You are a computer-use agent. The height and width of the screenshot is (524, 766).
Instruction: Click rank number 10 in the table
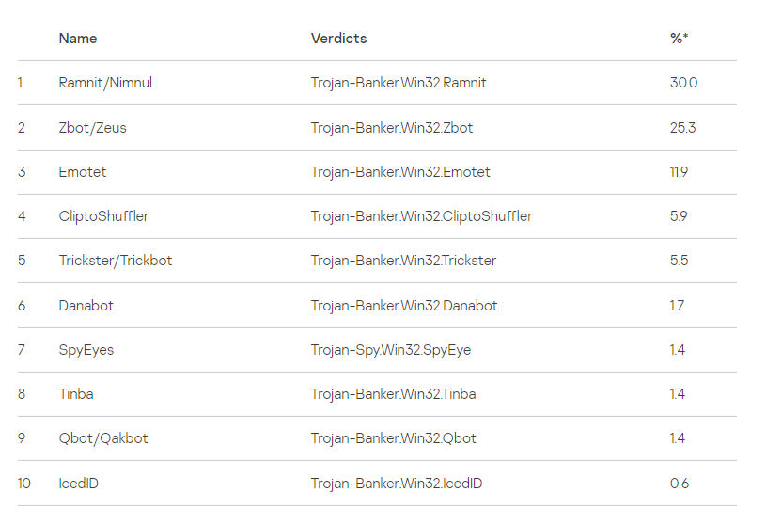pyautogui.click(x=23, y=484)
